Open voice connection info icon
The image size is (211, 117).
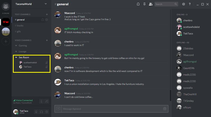(x=42, y=101)
